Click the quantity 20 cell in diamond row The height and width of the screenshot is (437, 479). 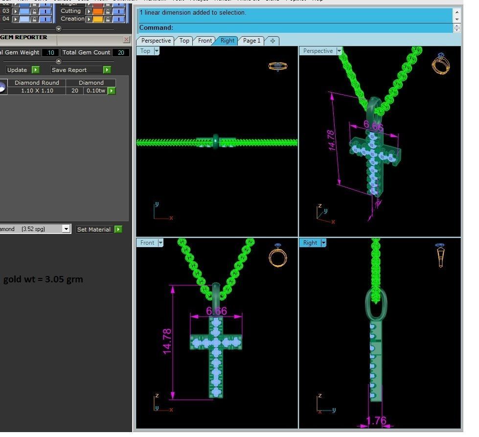(x=74, y=91)
